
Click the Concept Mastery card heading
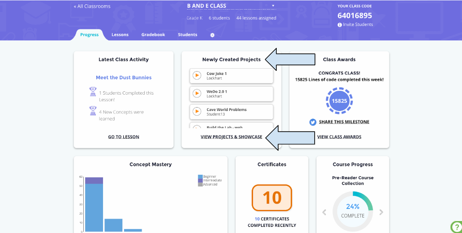point(151,164)
